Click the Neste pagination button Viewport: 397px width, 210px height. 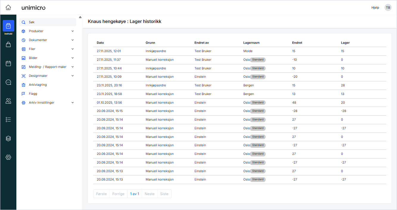click(x=150, y=194)
